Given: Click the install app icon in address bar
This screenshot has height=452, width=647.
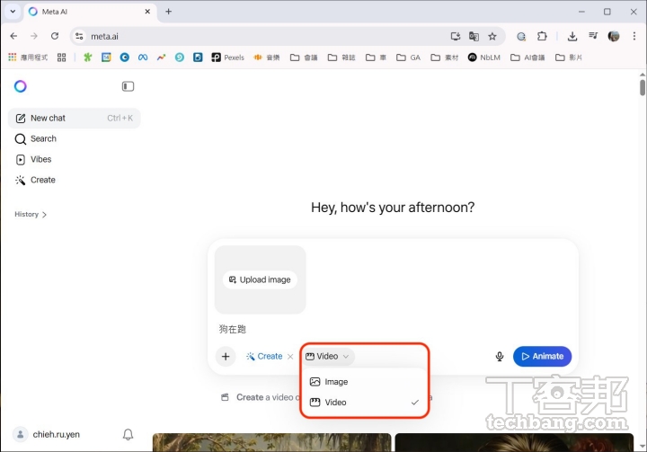Looking at the screenshot, I should coord(456,36).
